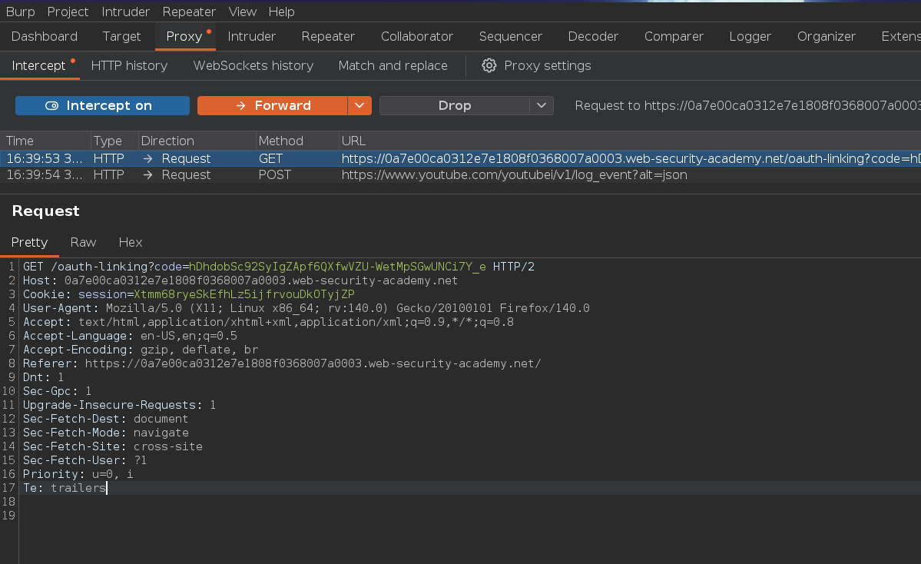Image resolution: width=921 pixels, height=564 pixels.
Task: Sort by the Direction column header
Action: pos(197,141)
